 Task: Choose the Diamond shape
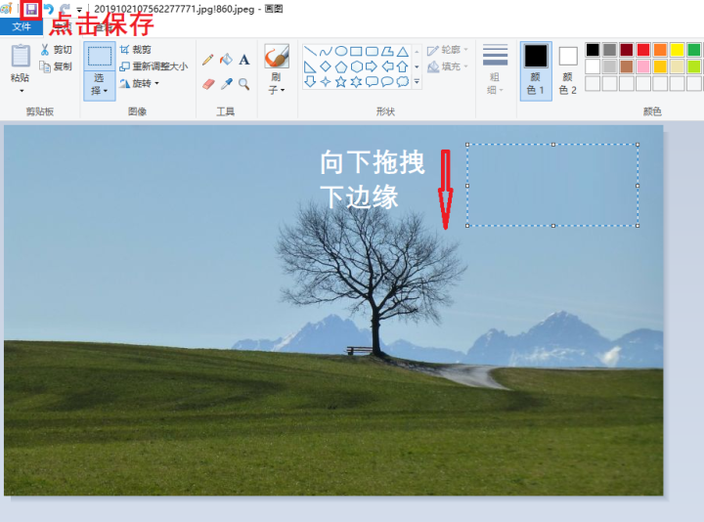(326, 66)
